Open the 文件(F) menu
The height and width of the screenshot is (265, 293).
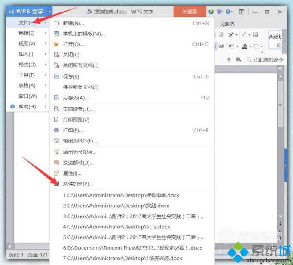coord(27,22)
